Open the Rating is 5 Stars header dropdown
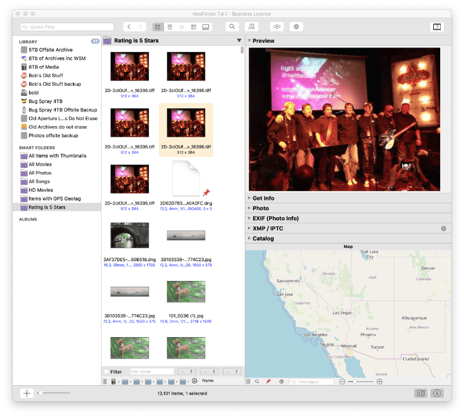Image resolution: width=464 pixels, height=417 pixels. click(x=239, y=41)
